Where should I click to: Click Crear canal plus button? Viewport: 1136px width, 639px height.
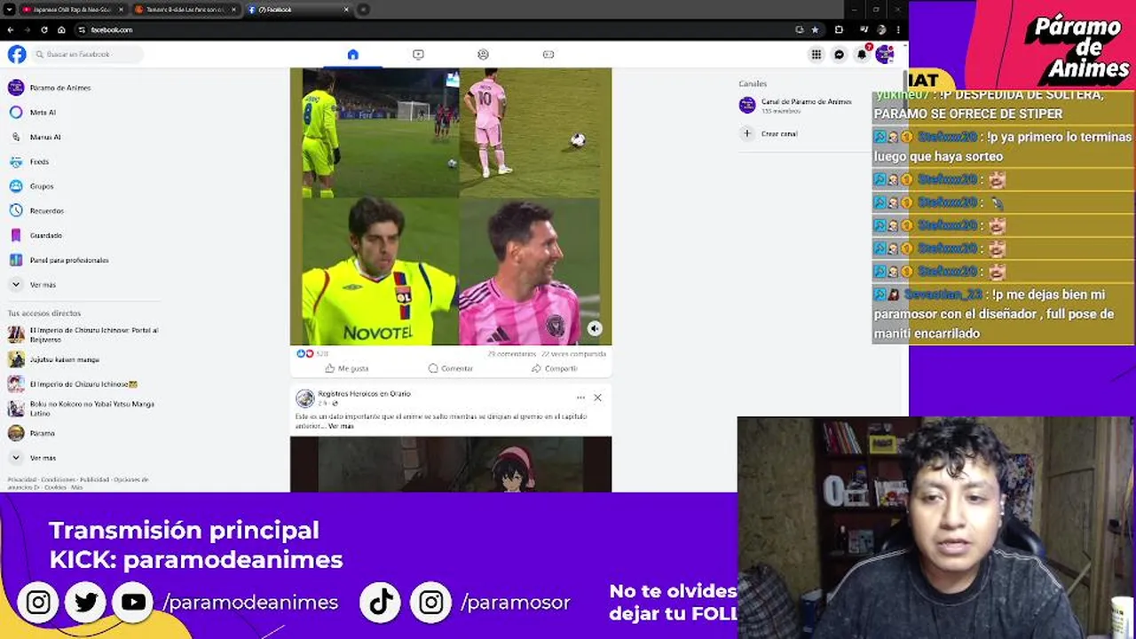point(747,133)
